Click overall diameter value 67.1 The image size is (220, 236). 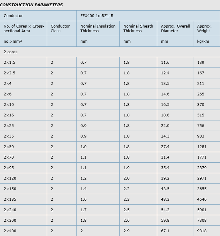coord(165,231)
